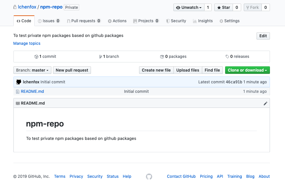Click the pencil icon to edit README.md
The height and width of the screenshot is (184, 285).
point(265,103)
